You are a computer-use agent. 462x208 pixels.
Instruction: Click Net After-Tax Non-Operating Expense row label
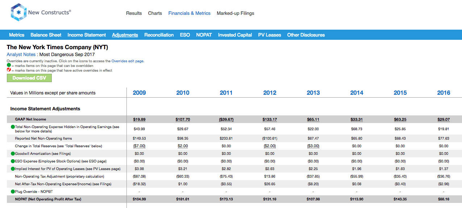point(63,184)
